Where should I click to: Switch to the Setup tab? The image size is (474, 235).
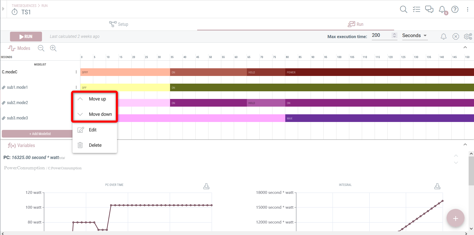(x=119, y=24)
